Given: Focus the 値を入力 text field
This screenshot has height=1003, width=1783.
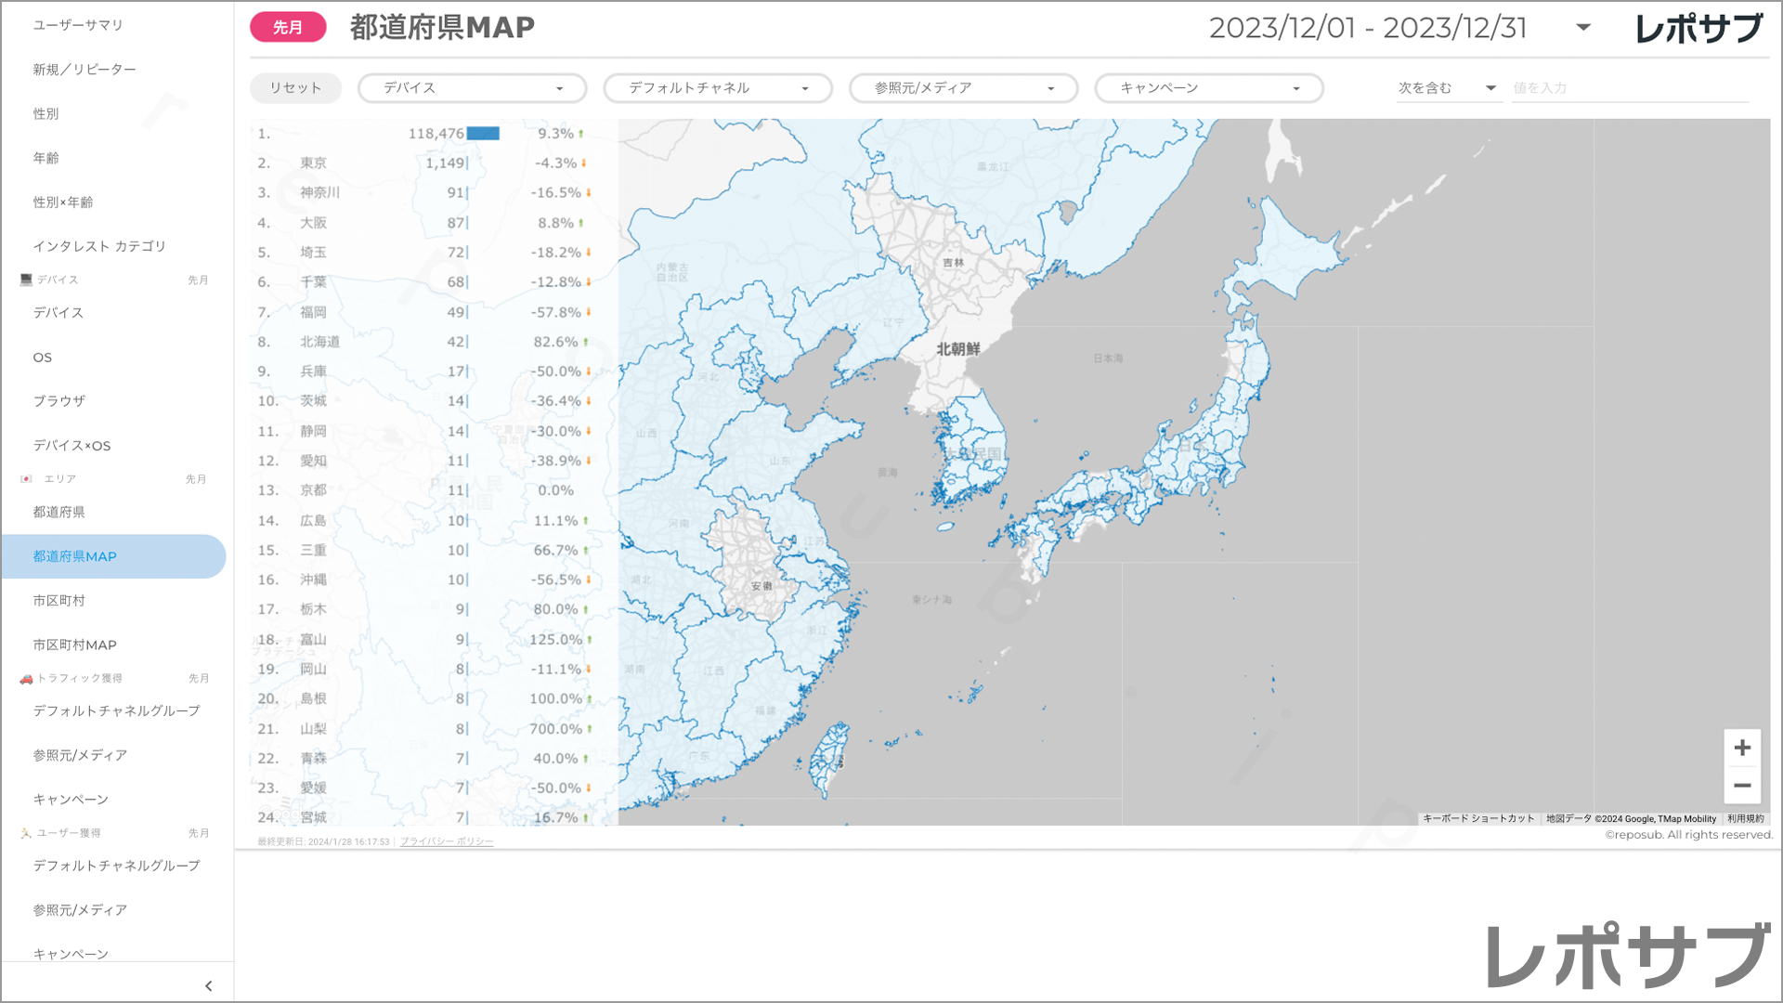Looking at the screenshot, I should click(x=1629, y=88).
